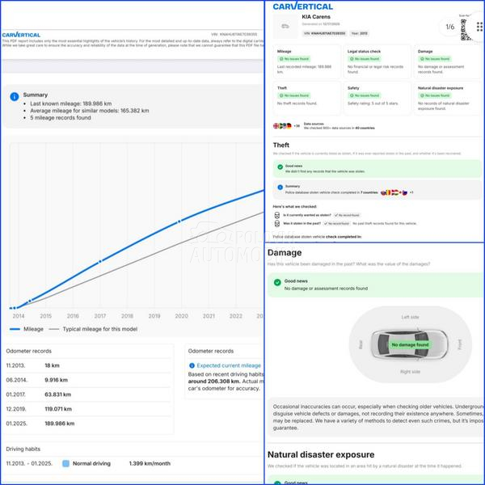The height and width of the screenshot is (485, 485).
Task: Click the carVertical logo above KIA Carens
Action: (x=303, y=6)
